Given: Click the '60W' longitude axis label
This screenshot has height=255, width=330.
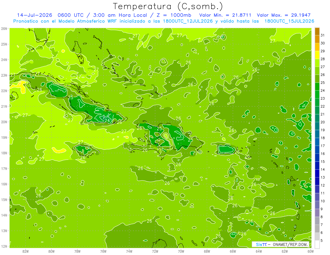Looking at the screenshot, I should 311,251.
